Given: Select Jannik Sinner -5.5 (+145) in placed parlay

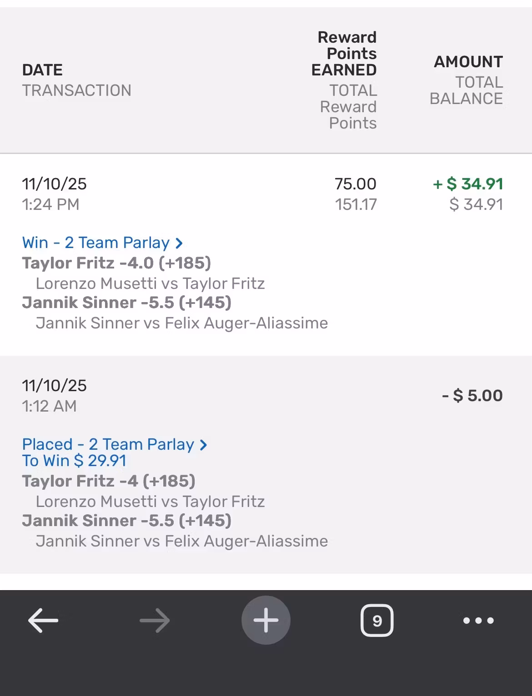Looking at the screenshot, I should click(x=126, y=521).
